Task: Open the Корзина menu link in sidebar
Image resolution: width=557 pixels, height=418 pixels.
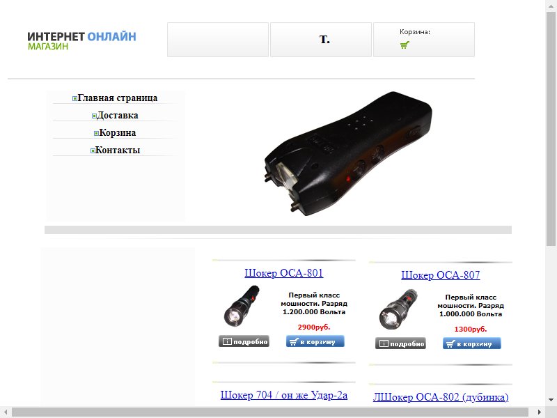Action: [x=117, y=132]
